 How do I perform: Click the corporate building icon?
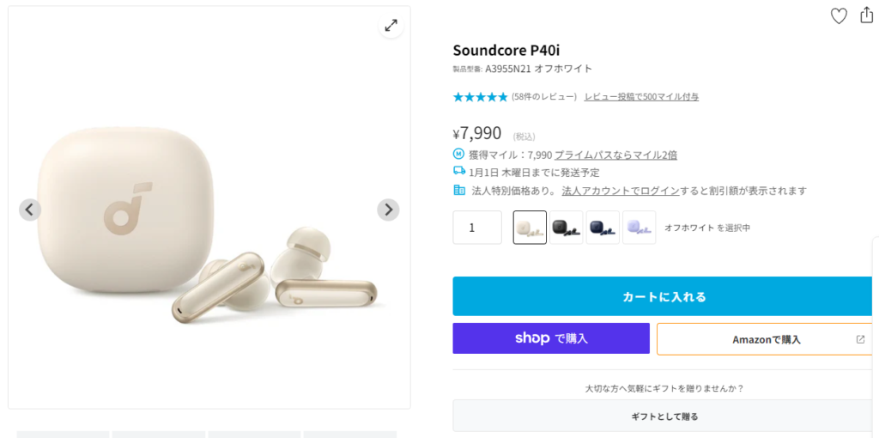point(458,191)
